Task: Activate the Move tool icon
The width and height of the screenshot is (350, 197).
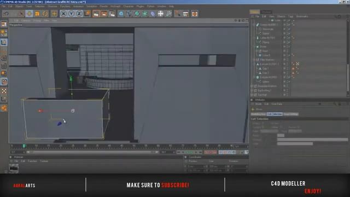Action: (29, 14)
